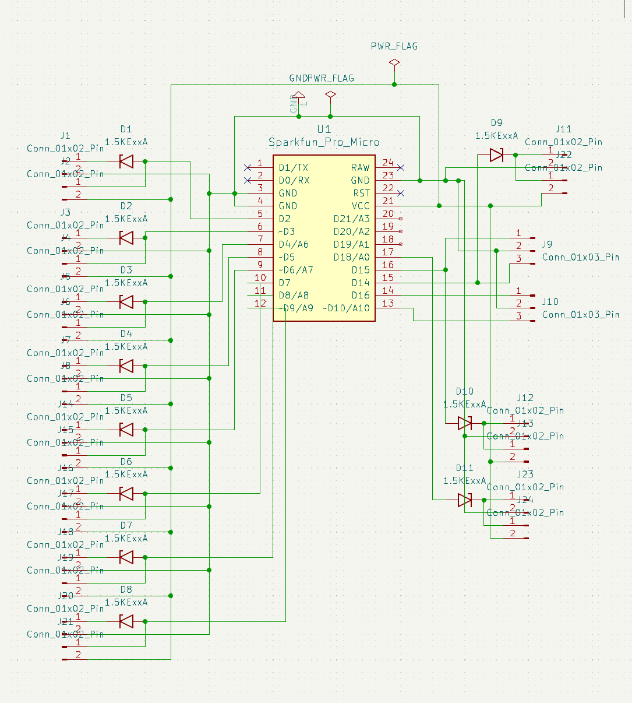Select the GND power arrow symbol
This screenshot has width=632, height=703.
point(299,96)
